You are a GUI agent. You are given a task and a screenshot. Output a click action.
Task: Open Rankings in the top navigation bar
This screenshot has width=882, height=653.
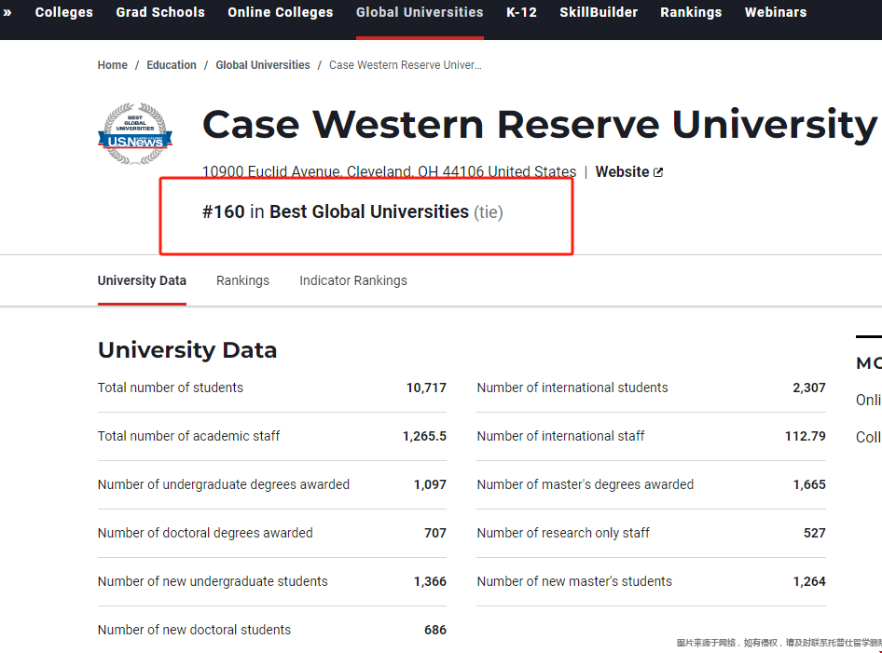tap(691, 12)
